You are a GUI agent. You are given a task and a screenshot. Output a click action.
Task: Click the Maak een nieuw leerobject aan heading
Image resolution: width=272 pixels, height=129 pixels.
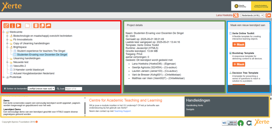[x=248, y=25]
